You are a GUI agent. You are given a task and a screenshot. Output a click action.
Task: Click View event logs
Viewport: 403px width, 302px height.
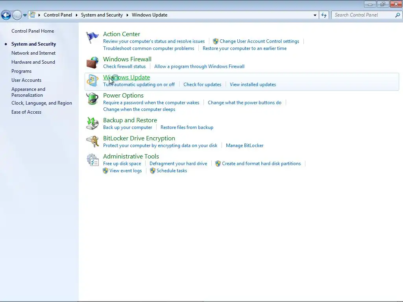click(126, 171)
